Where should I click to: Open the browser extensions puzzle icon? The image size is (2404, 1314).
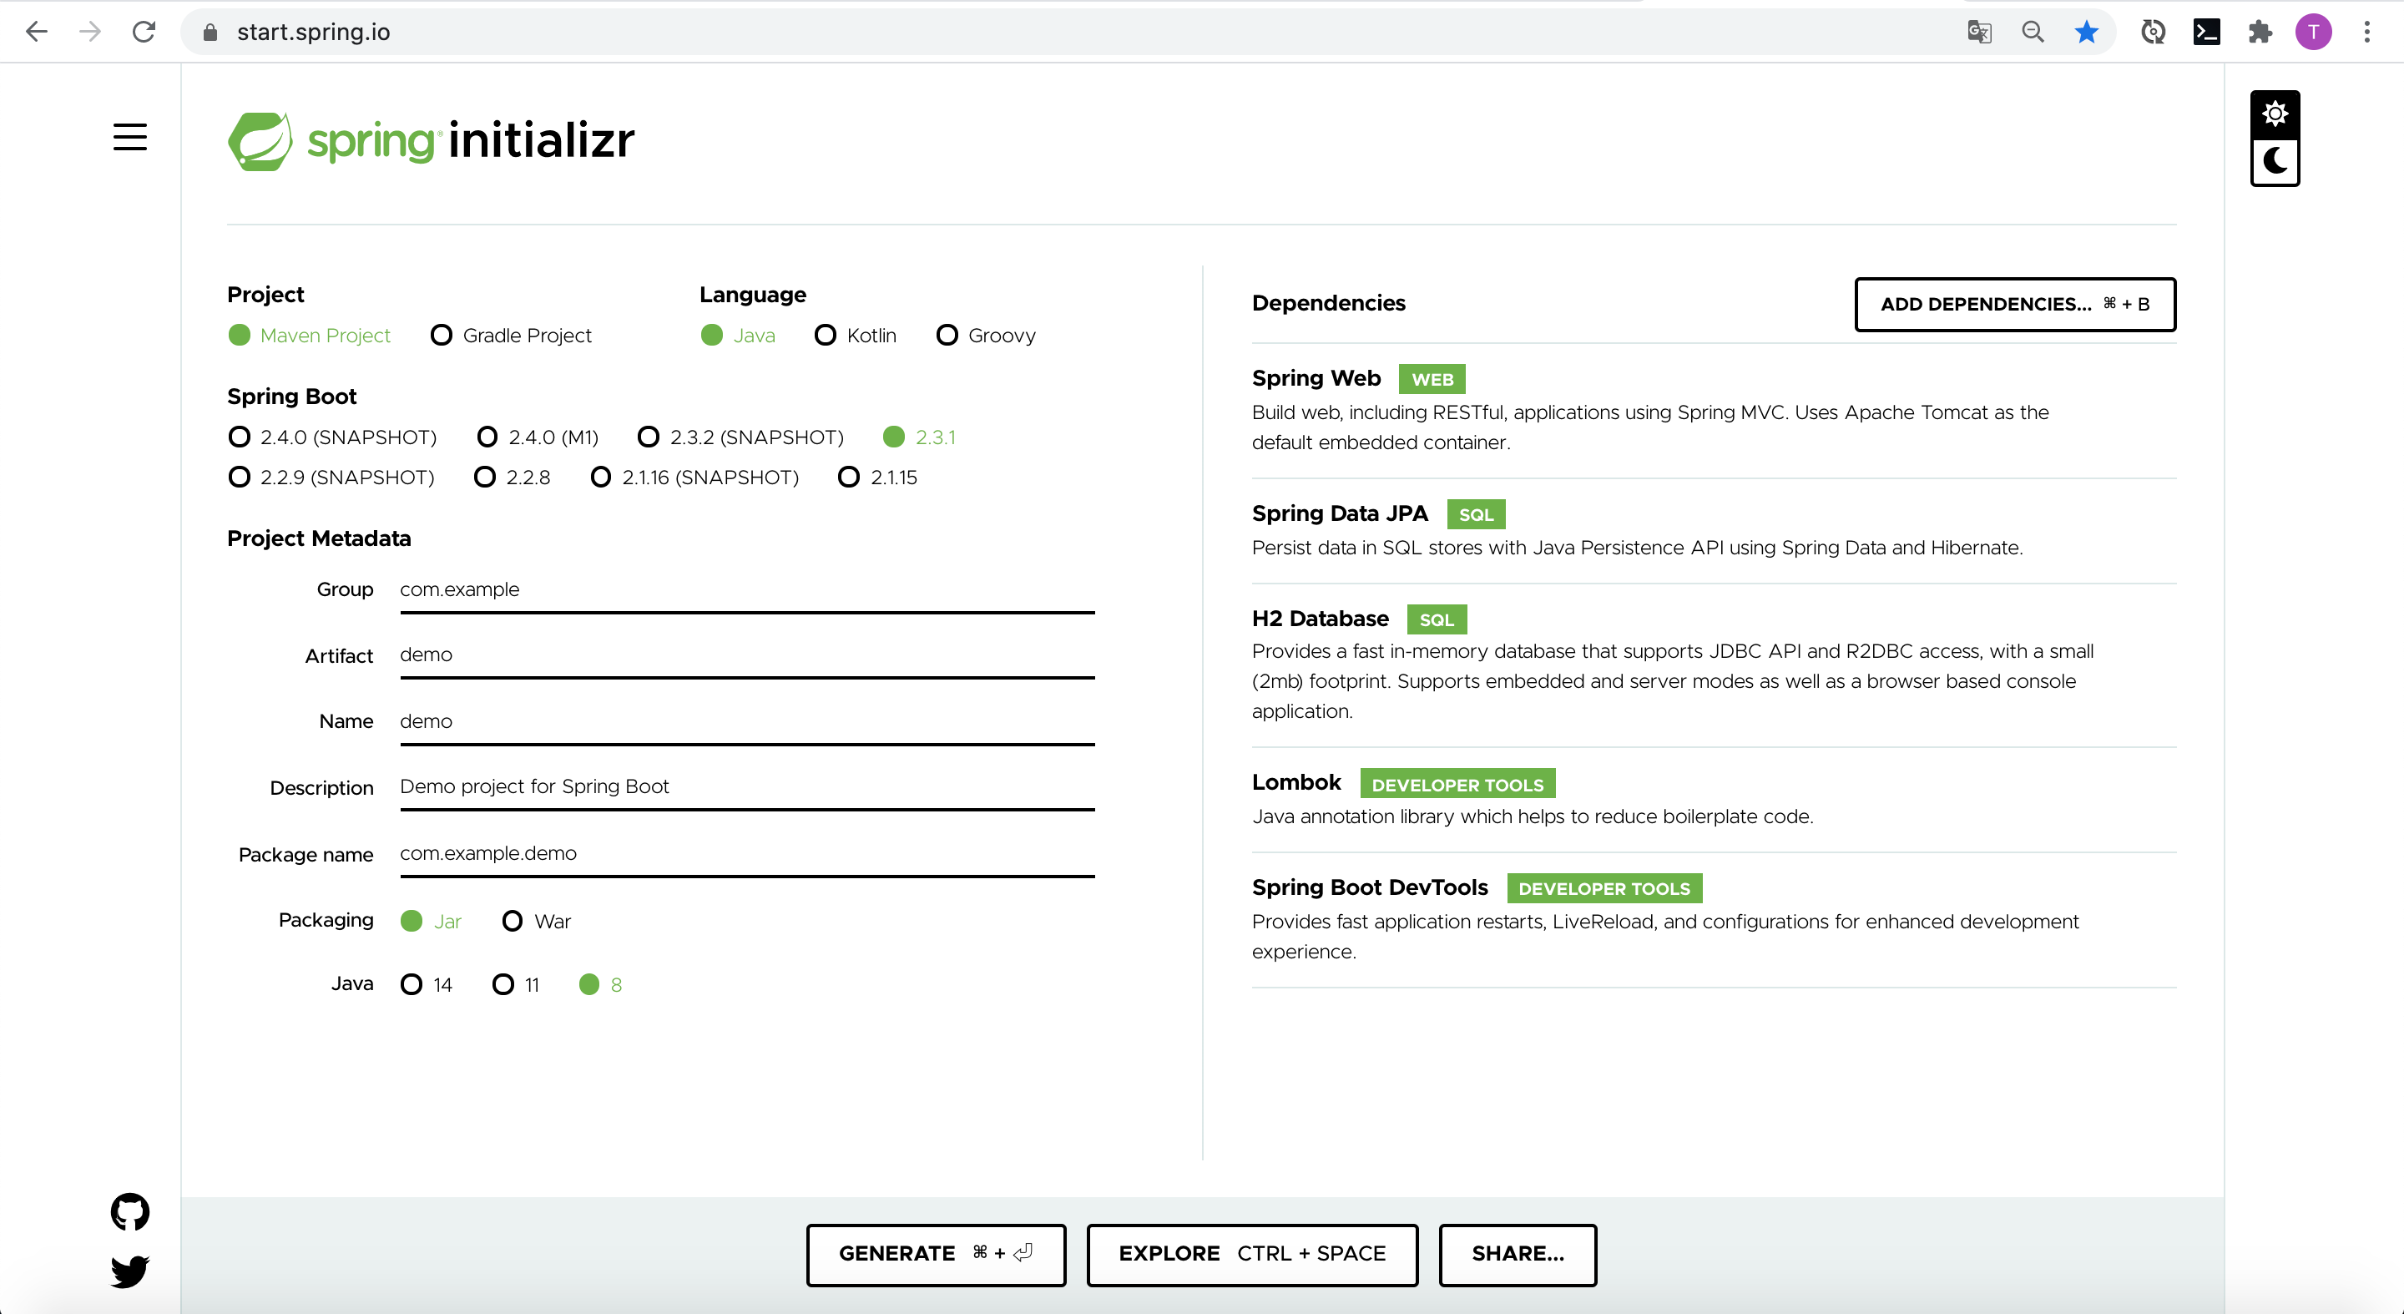tap(2260, 32)
